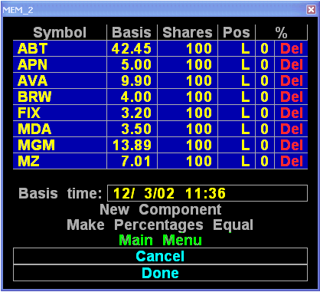Toggle the MGM position L
Image resolution: width=320 pixels, height=292 pixels.
pyautogui.click(x=237, y=145)
